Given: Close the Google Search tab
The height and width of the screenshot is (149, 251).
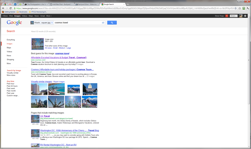Looking at the screenshot, I should tap(124, 4).
